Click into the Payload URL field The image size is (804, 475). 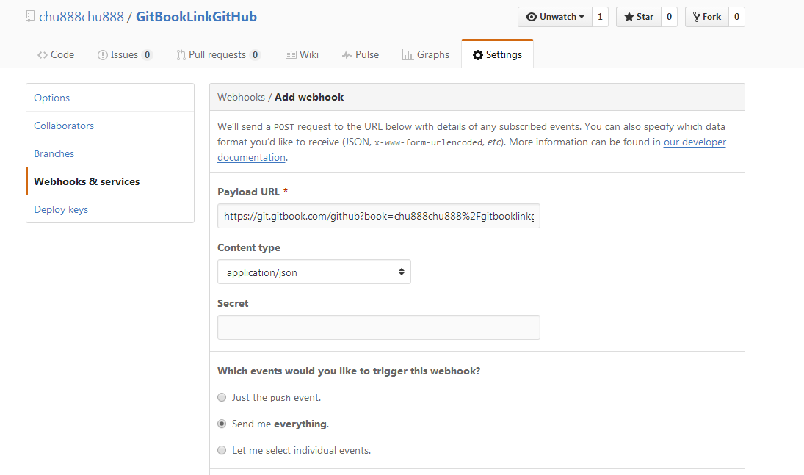tap(378, 216)
